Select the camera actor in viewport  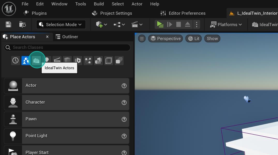[x=247, y=99]
